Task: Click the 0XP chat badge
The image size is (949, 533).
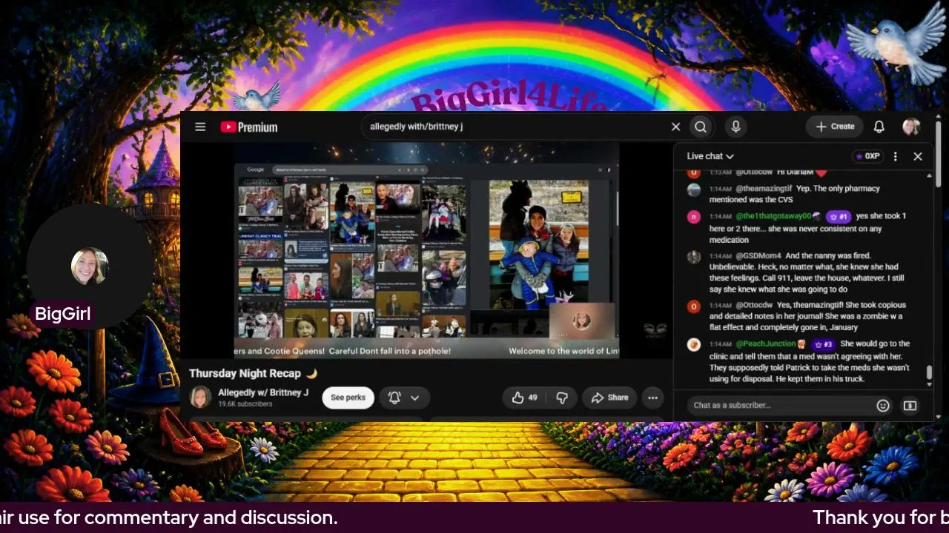Action: coord(867,156)
